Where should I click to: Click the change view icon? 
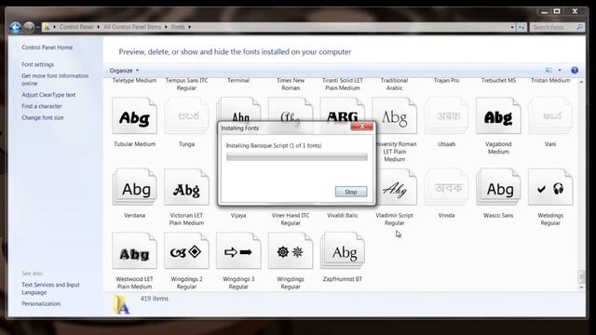tap(549, 71)
